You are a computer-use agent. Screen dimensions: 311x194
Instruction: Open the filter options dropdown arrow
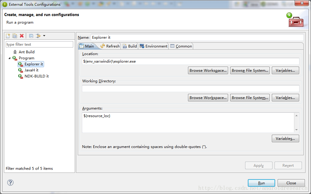coord(44,36)
